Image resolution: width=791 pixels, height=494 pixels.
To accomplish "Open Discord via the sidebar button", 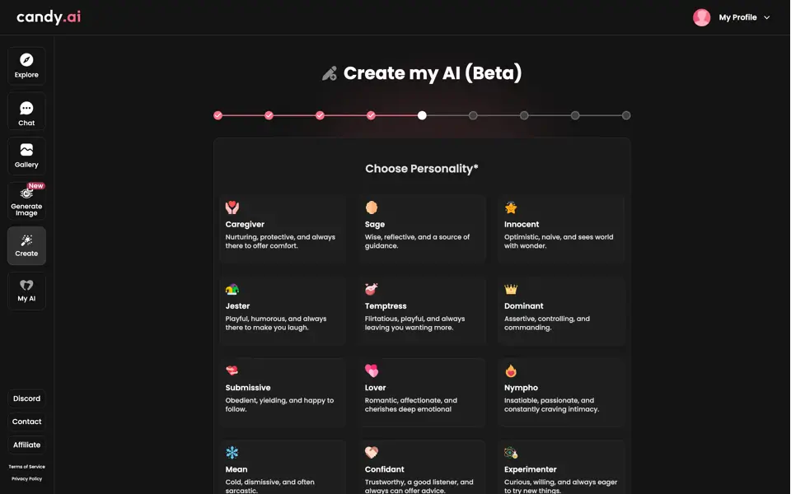I will point(26,398).
